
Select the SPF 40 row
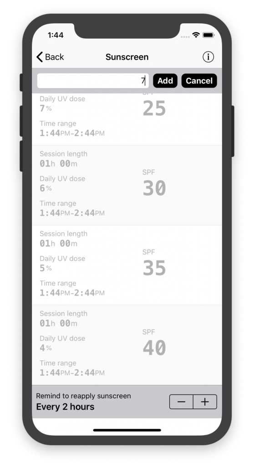pyautogui.click(x=127, y=345)
